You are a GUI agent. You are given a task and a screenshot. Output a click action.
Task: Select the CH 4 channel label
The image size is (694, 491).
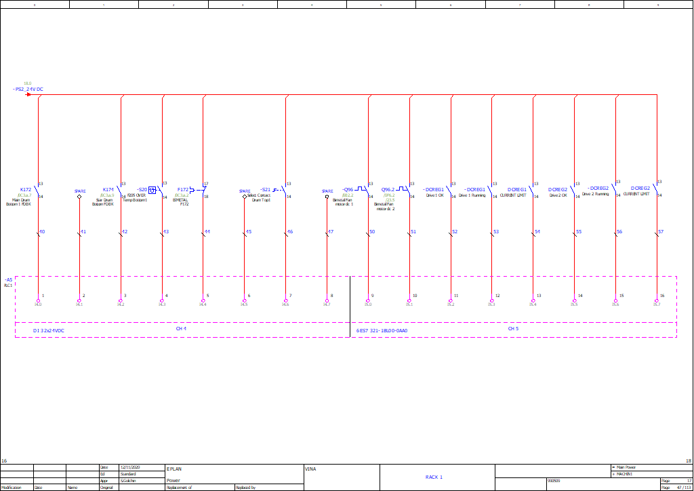click(181, 329)
